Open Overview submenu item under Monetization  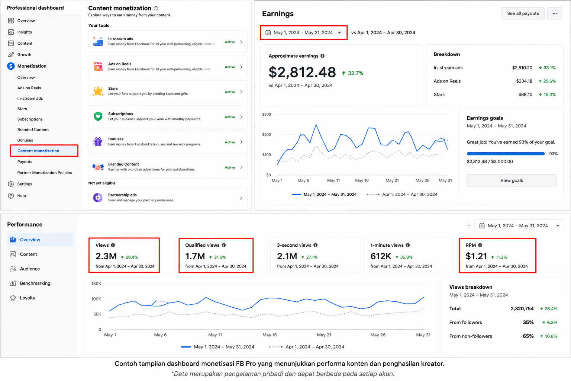coord(26,77)
